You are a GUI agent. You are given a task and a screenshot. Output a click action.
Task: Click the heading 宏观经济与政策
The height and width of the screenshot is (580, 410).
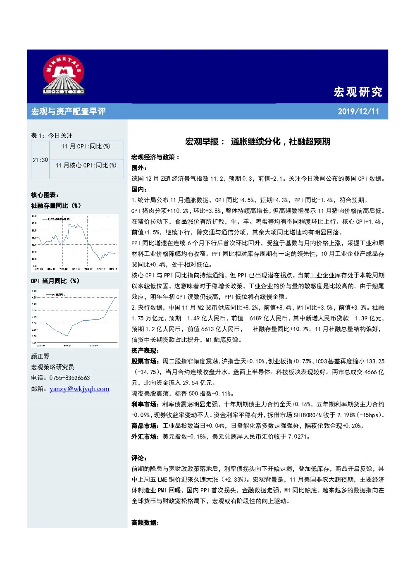(x=155, y=157)
